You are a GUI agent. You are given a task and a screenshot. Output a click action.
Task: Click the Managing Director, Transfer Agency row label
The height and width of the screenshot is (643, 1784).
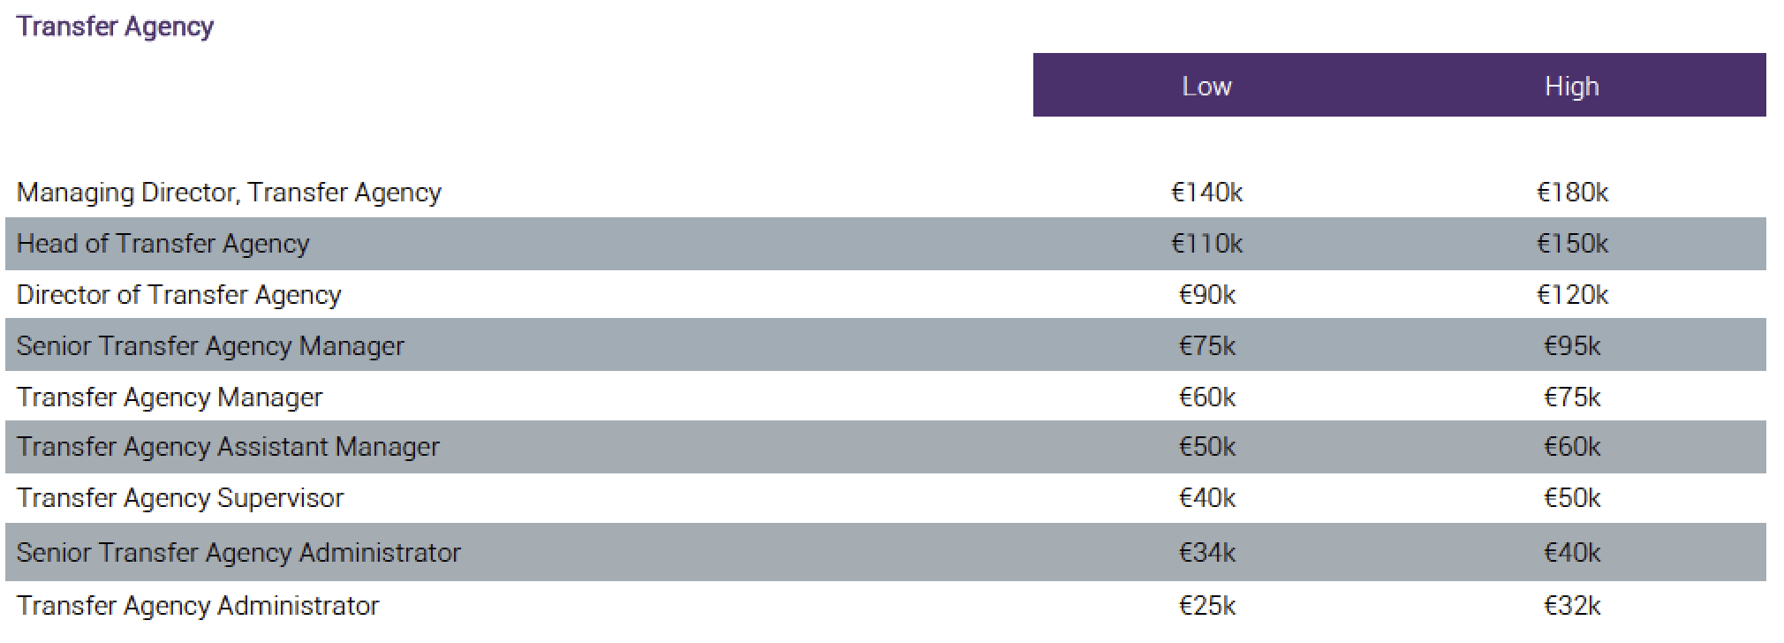229,193
